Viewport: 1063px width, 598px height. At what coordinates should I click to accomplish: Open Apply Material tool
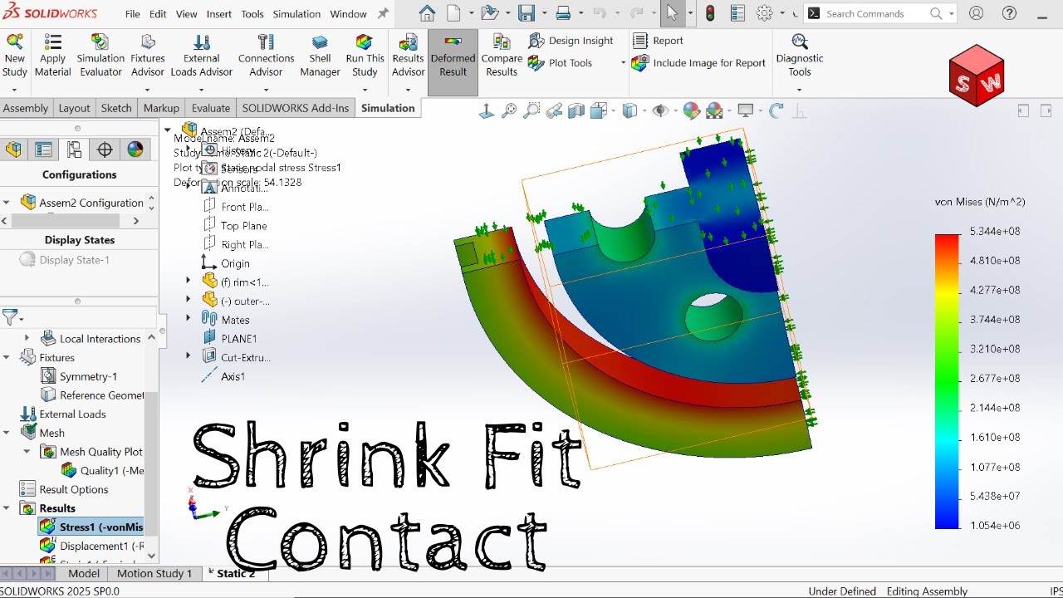point(52,56)
